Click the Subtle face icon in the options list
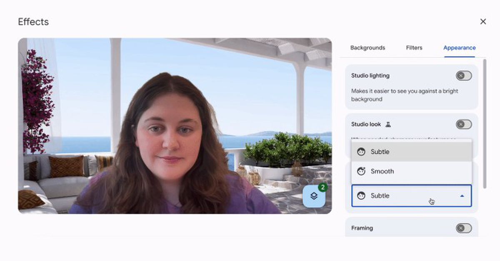 point(362,152)
